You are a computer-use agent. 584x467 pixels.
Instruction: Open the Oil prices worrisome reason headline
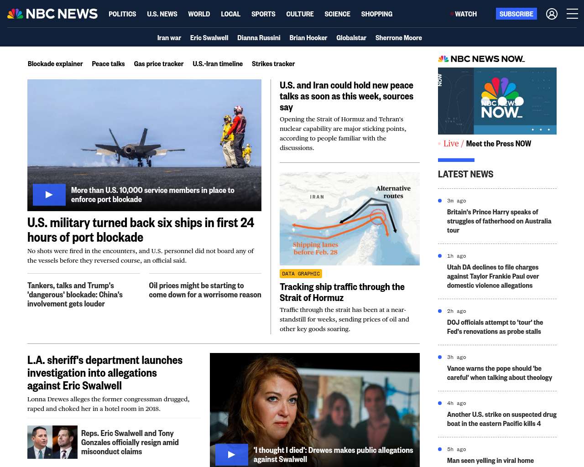[x=205, y=290]
